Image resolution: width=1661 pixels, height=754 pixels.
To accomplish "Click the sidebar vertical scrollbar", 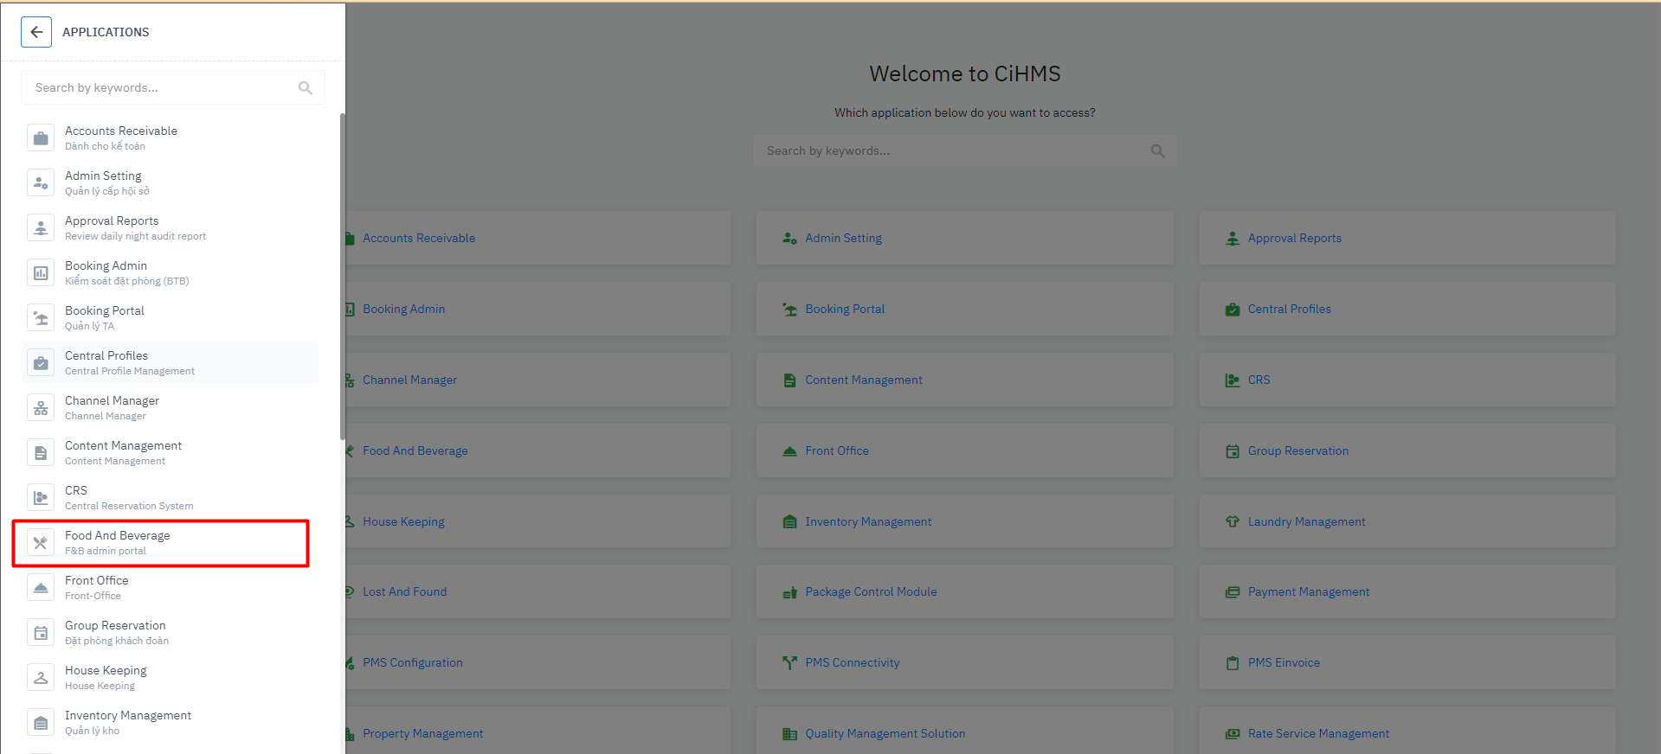I will (343, 277).
